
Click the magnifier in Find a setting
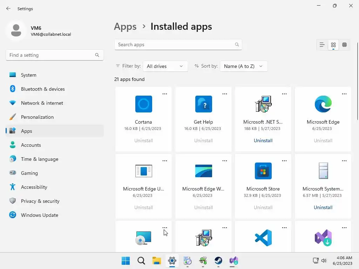pyautogui.click(x=97, y=55)
